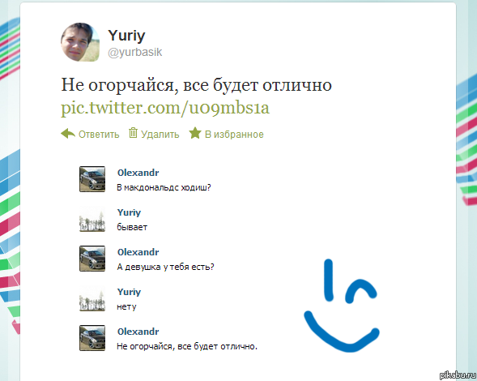
Task: Add tweet via В избранное link
Action: 234,135
